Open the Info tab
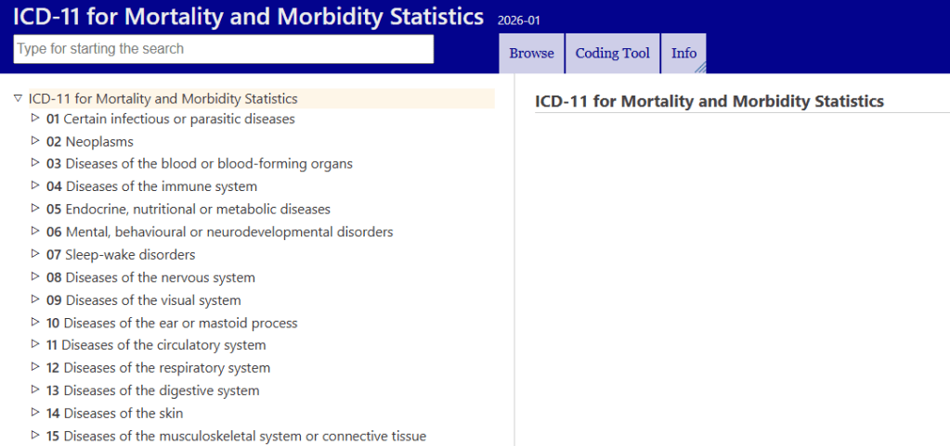The image size is (950, 446). [x=684, y=53]
